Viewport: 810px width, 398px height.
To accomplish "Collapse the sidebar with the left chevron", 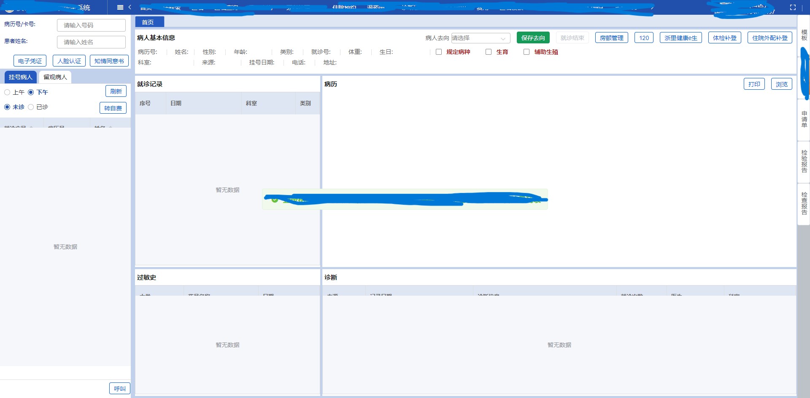I will [x=130, y=7].
